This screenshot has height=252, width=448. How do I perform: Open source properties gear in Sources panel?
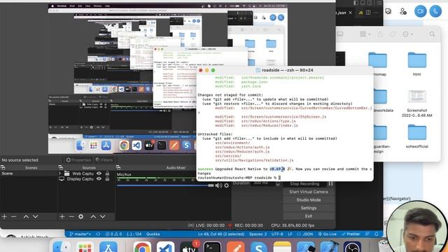pyautogui.click(x=81, y=216)
